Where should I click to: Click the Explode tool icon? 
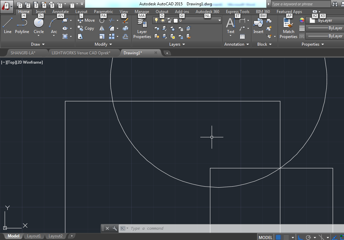coord(125,28)
